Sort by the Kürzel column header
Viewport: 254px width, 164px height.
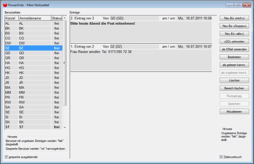pyautogui.click(x=11, y=18)
